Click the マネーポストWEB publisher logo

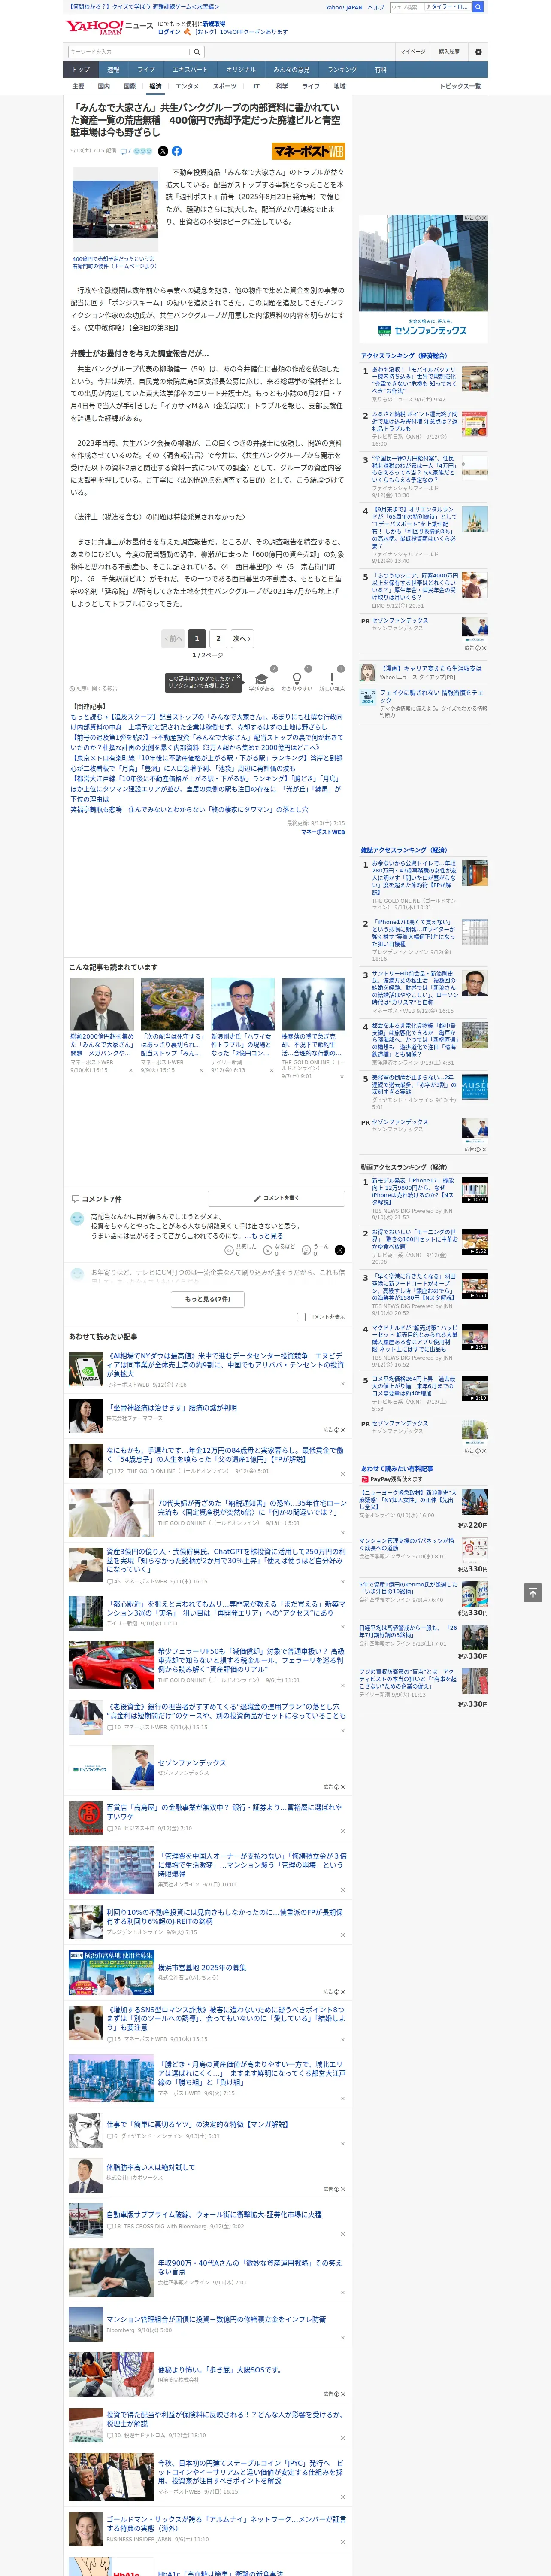(x=308, y=151)
